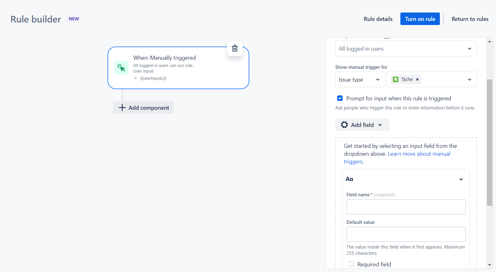This screenshot has width=496, height=272.
Task: Click the green Tâche issue type icon
Action: [396, 79]
